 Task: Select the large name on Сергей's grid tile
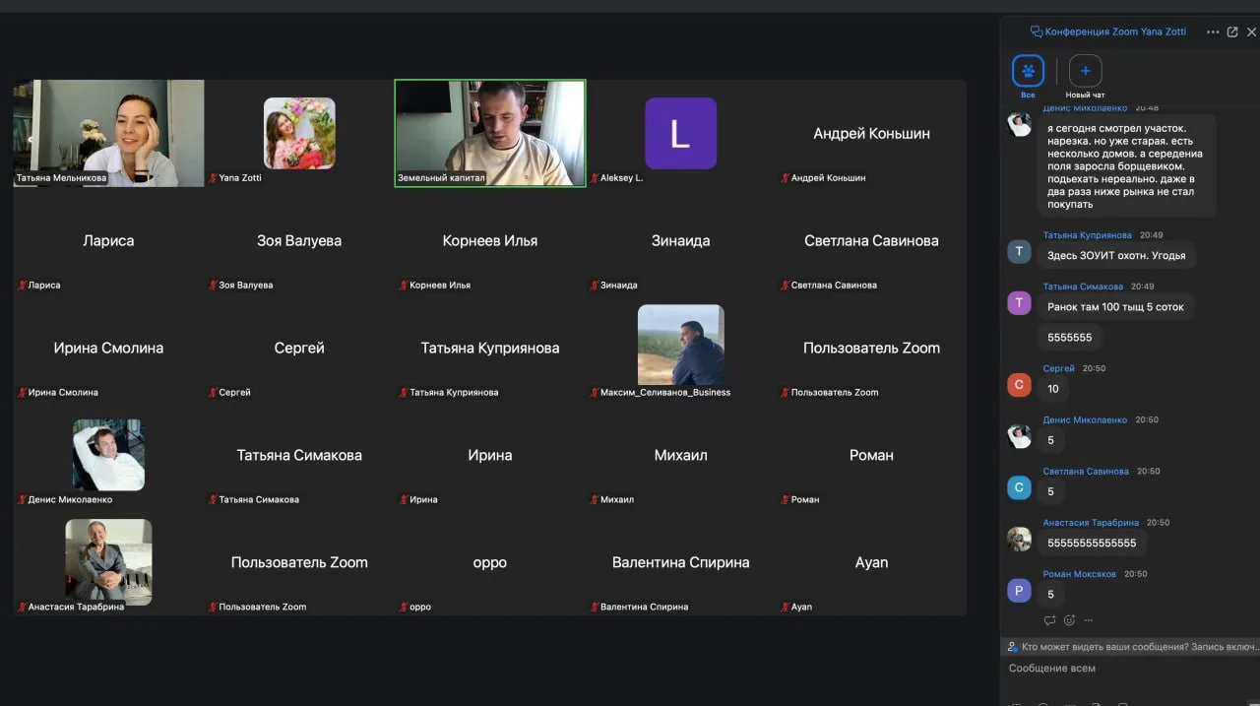(x=299, y=348)
